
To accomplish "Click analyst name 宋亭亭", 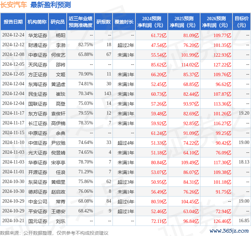I will 58,163.
